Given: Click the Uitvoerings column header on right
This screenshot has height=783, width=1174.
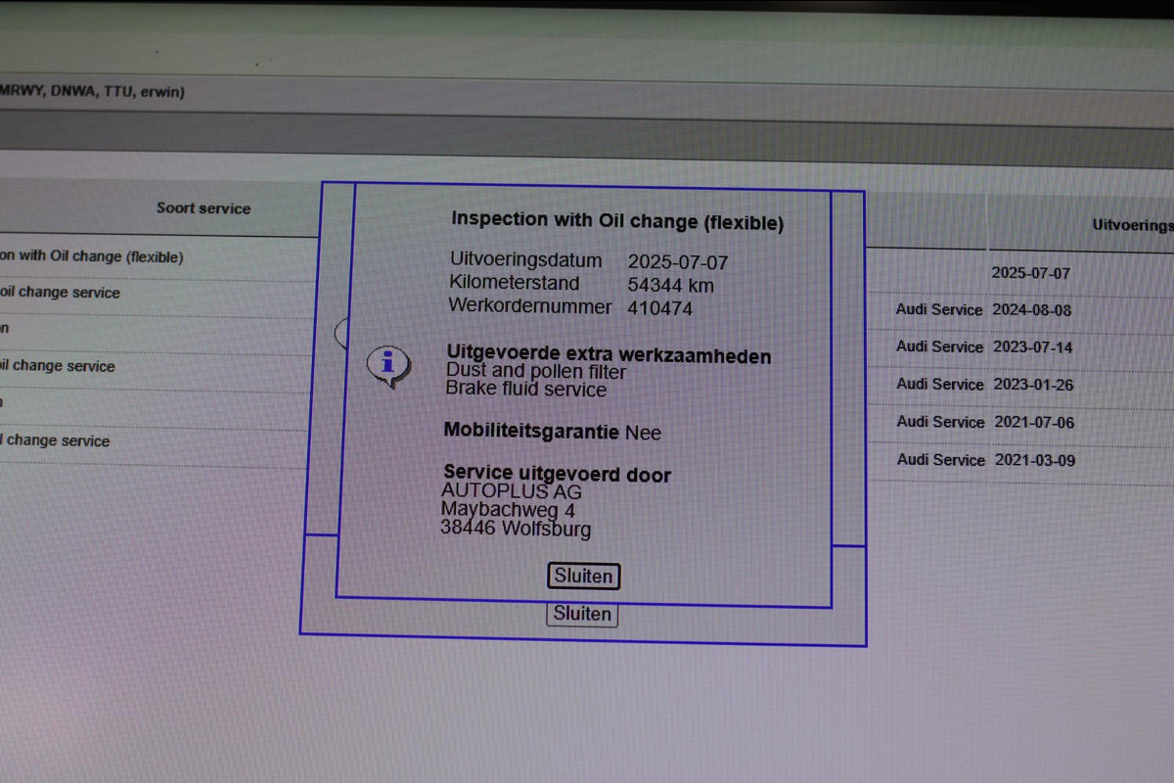Looking at the screenshot, I should point(1132,225).
